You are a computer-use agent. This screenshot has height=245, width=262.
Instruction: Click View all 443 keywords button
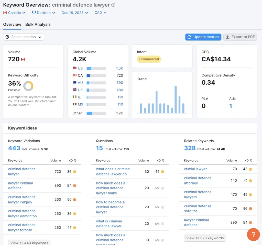point(29,243)
